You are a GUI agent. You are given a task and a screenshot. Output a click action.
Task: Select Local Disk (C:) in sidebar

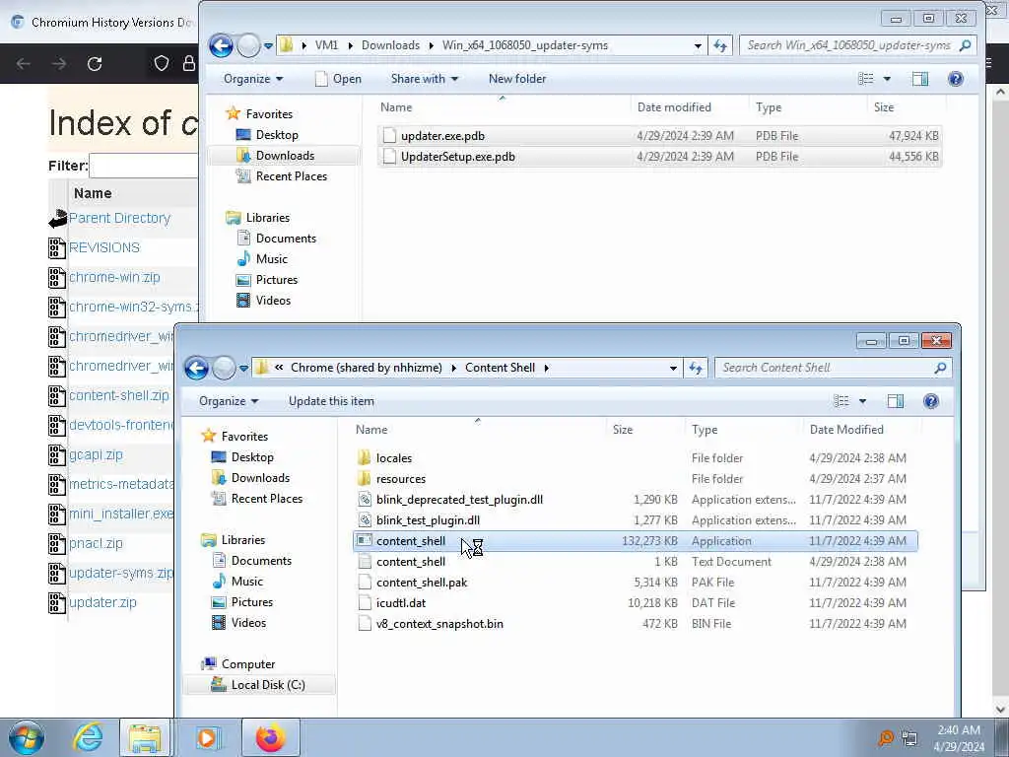click(x=268, y=685)
